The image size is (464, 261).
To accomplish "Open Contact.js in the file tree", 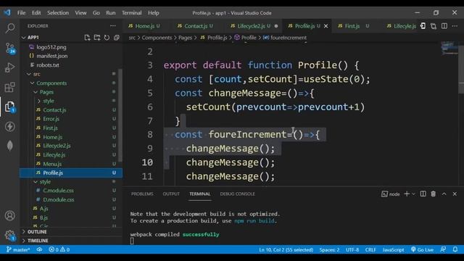I will pyautogui.click(x=54, y=109).
